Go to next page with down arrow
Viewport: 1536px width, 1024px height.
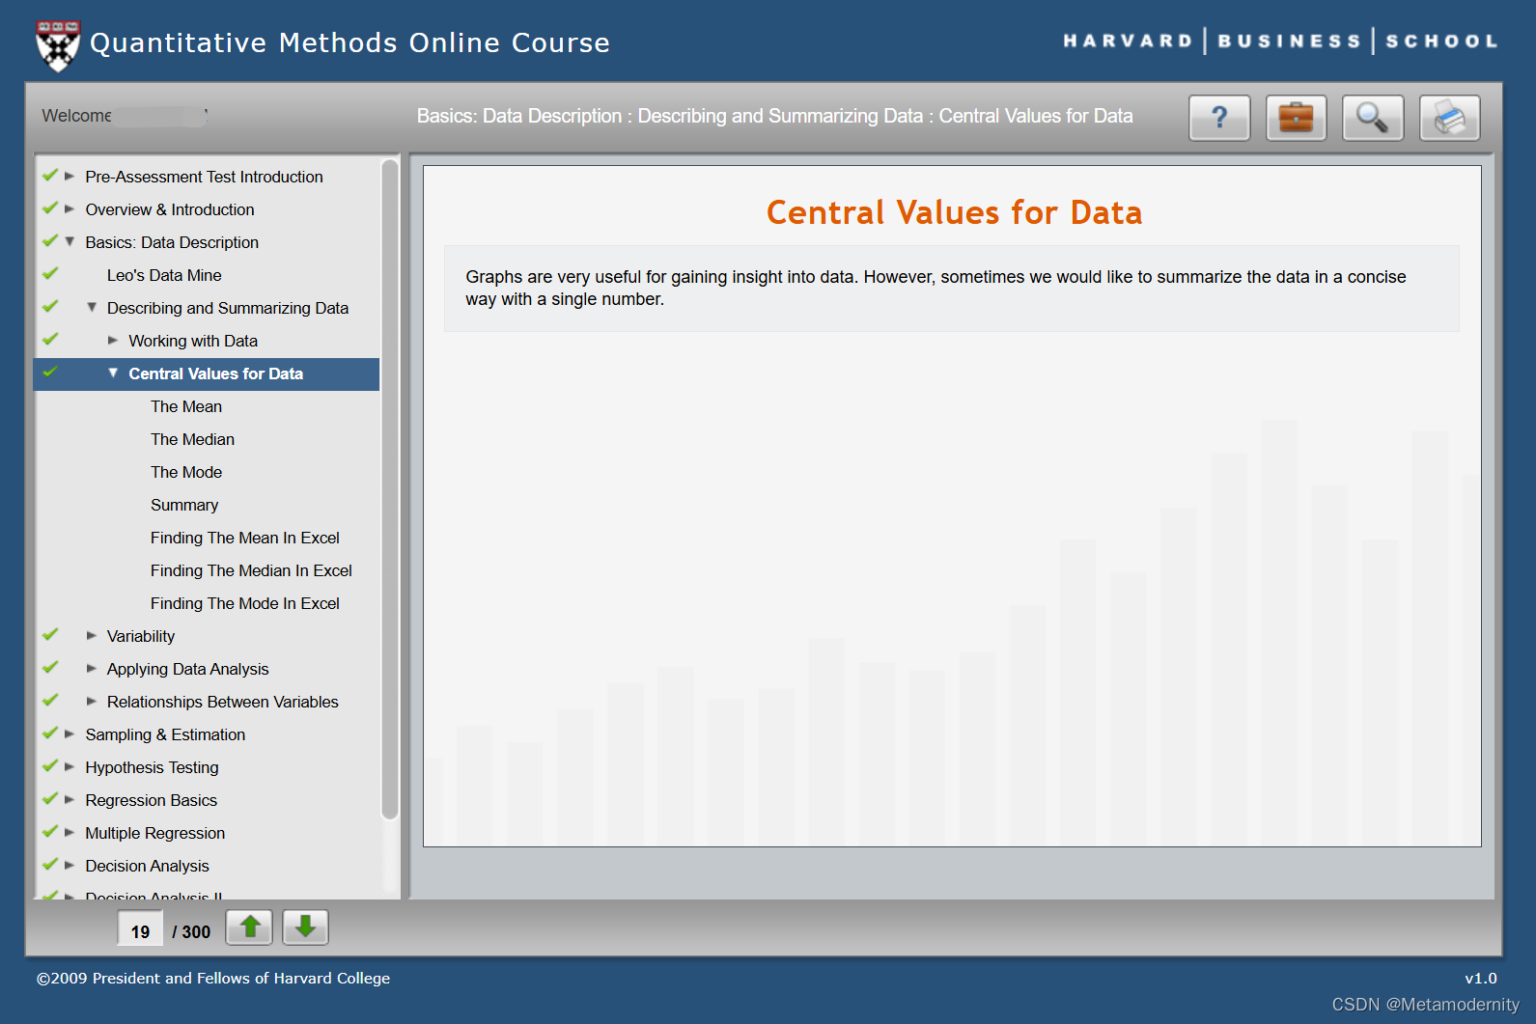(305, 927)
